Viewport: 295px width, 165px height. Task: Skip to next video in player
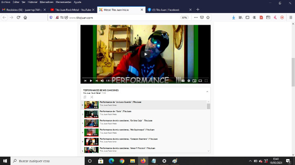click(97, 81)
